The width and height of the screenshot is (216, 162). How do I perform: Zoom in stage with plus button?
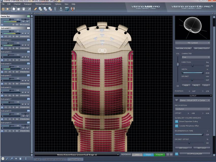pyautogui.click(x=171, y=155)
